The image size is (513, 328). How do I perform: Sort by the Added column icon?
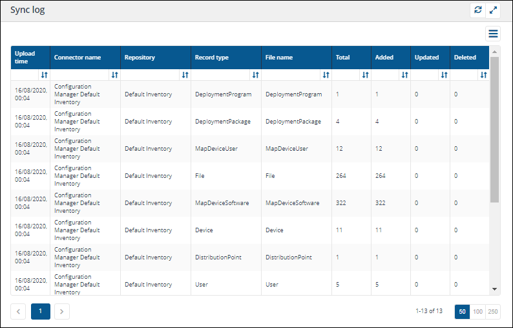(x=404, y=75)
